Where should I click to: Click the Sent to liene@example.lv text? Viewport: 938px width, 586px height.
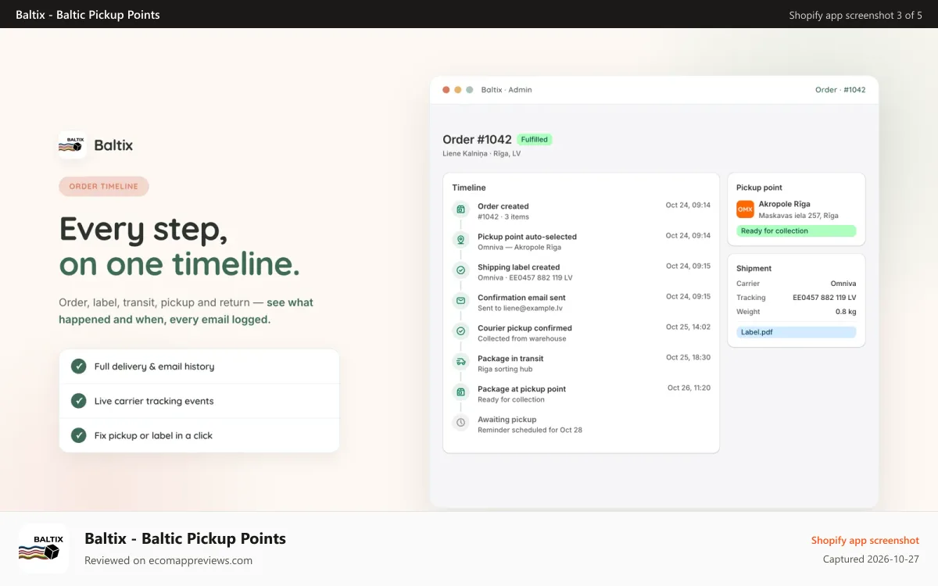point(520,309)
